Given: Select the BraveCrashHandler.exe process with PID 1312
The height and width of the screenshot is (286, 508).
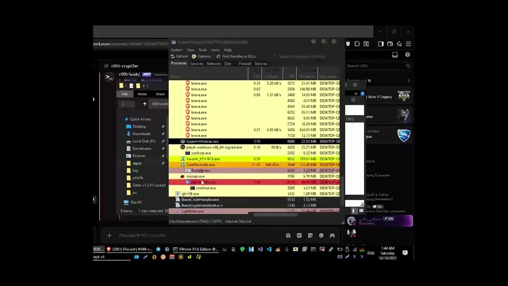Looking at the screenshot, I should click(254, 199).
